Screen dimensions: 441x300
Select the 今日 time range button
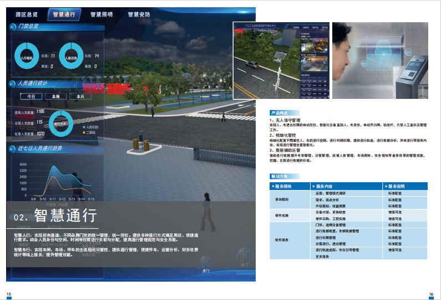tap(31, 96)
